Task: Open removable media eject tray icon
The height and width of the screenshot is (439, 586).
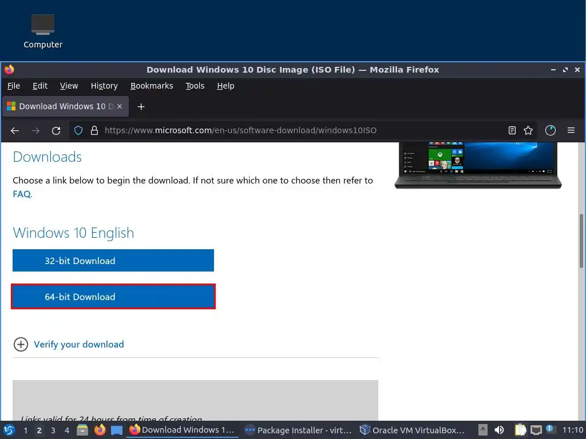Action: pyautogui.click(x=483, y=430)
